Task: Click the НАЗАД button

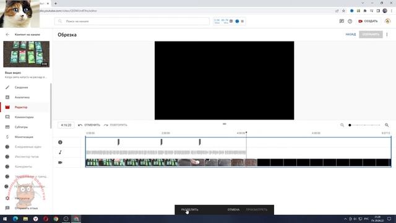Action: pos(351,35)
